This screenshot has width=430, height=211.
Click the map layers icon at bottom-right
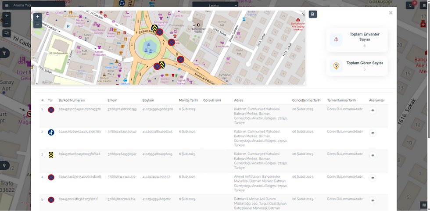click(x=424, y=205)
